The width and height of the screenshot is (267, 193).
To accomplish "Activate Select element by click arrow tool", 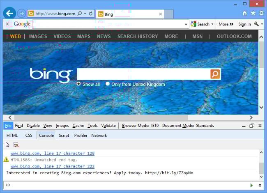I will 7,145.
